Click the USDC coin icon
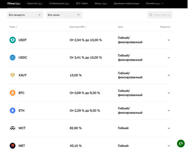188x149 pixels. [13, 58]
